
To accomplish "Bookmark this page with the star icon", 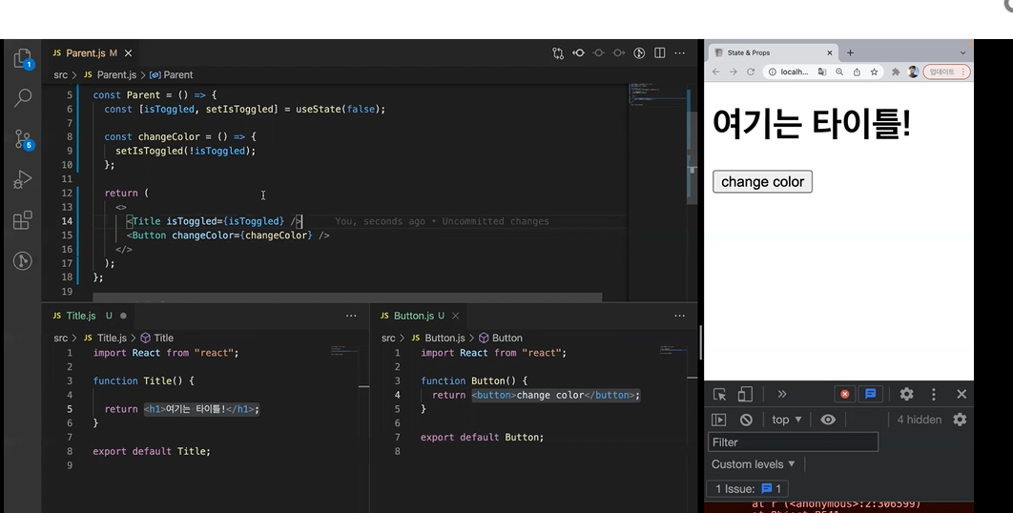I will pyautogui.click(x=874, y=72).
